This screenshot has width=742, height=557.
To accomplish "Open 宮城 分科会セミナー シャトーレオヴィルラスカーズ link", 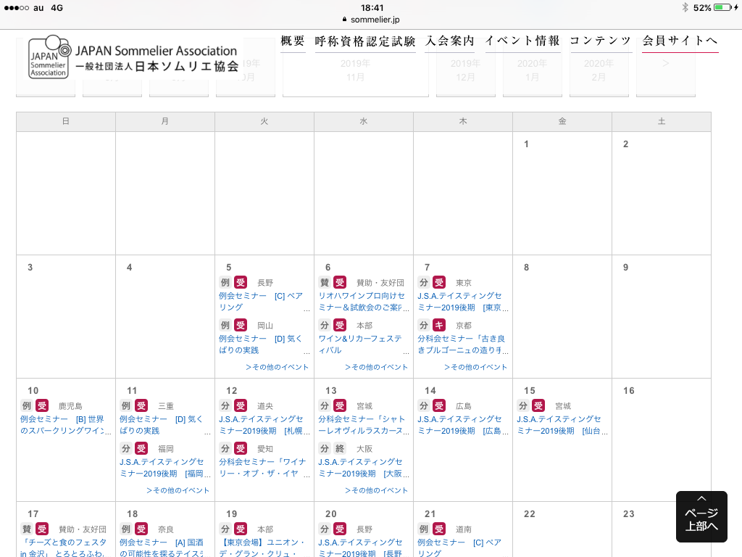I will (362, 425).
